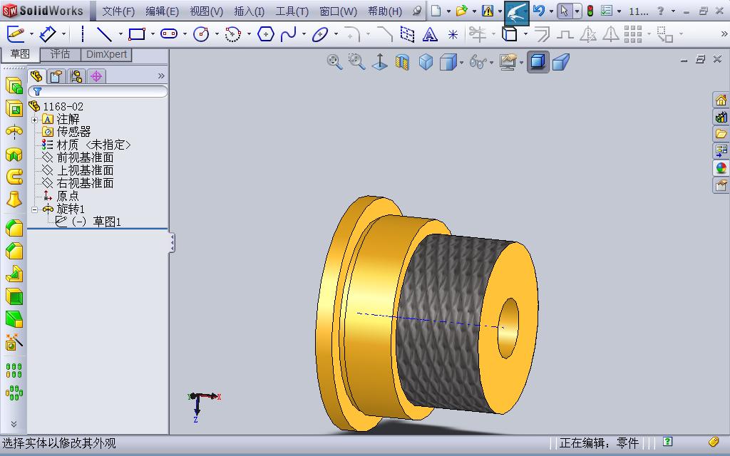730x456 pixels.
Task: Expand the manager pane tabs chevron
Action: tap(161, 76)
